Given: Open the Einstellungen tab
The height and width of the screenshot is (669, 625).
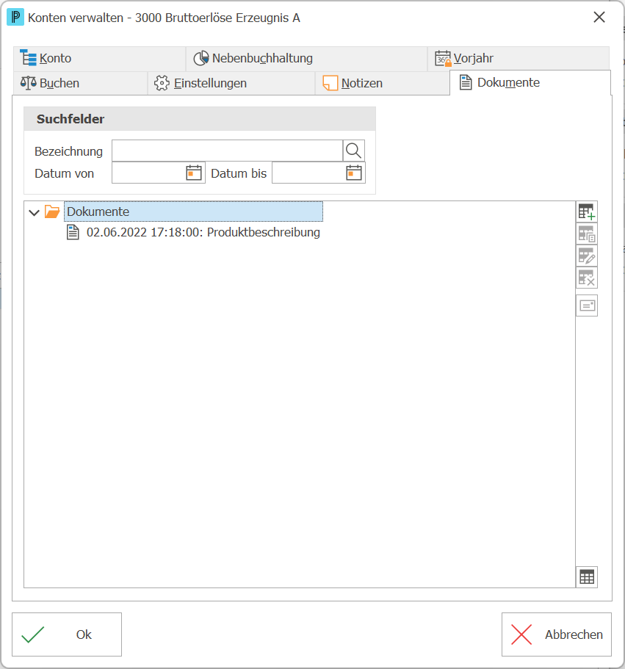Looking at the screenshot, I should 231,83.
